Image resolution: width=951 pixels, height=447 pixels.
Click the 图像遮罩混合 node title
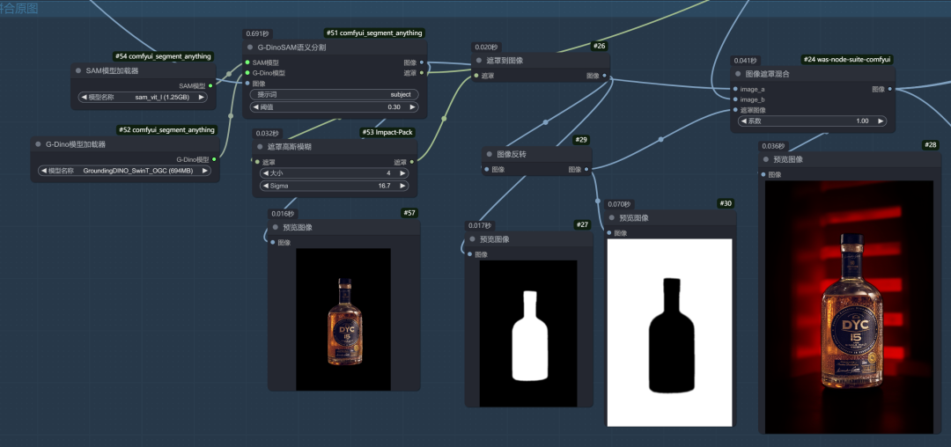pos(767,74)
